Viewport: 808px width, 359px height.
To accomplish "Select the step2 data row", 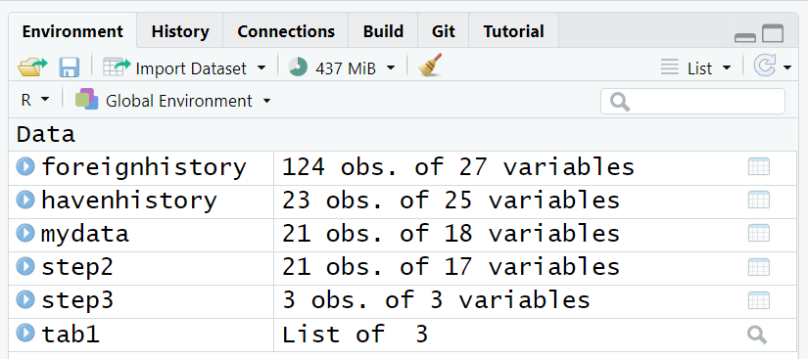I will coord(403,267).
